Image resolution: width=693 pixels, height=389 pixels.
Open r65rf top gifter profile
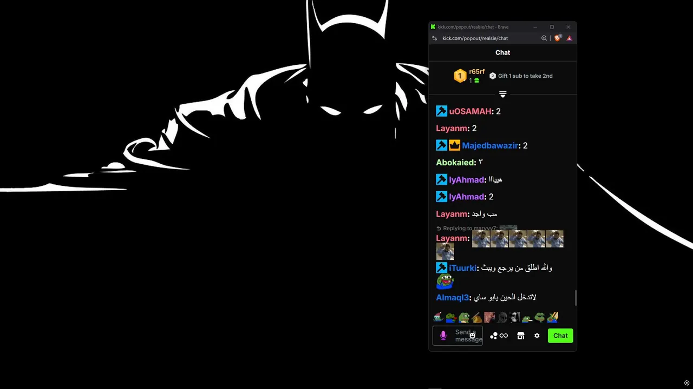(477, 72)
